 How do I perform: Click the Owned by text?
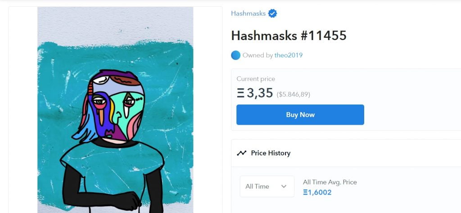click(258, 55)
